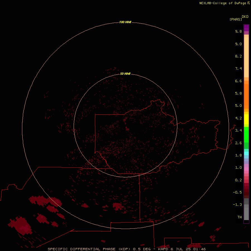Click the 4.2 scale value
Screen dimensions: 251x251
pos(238,118)
